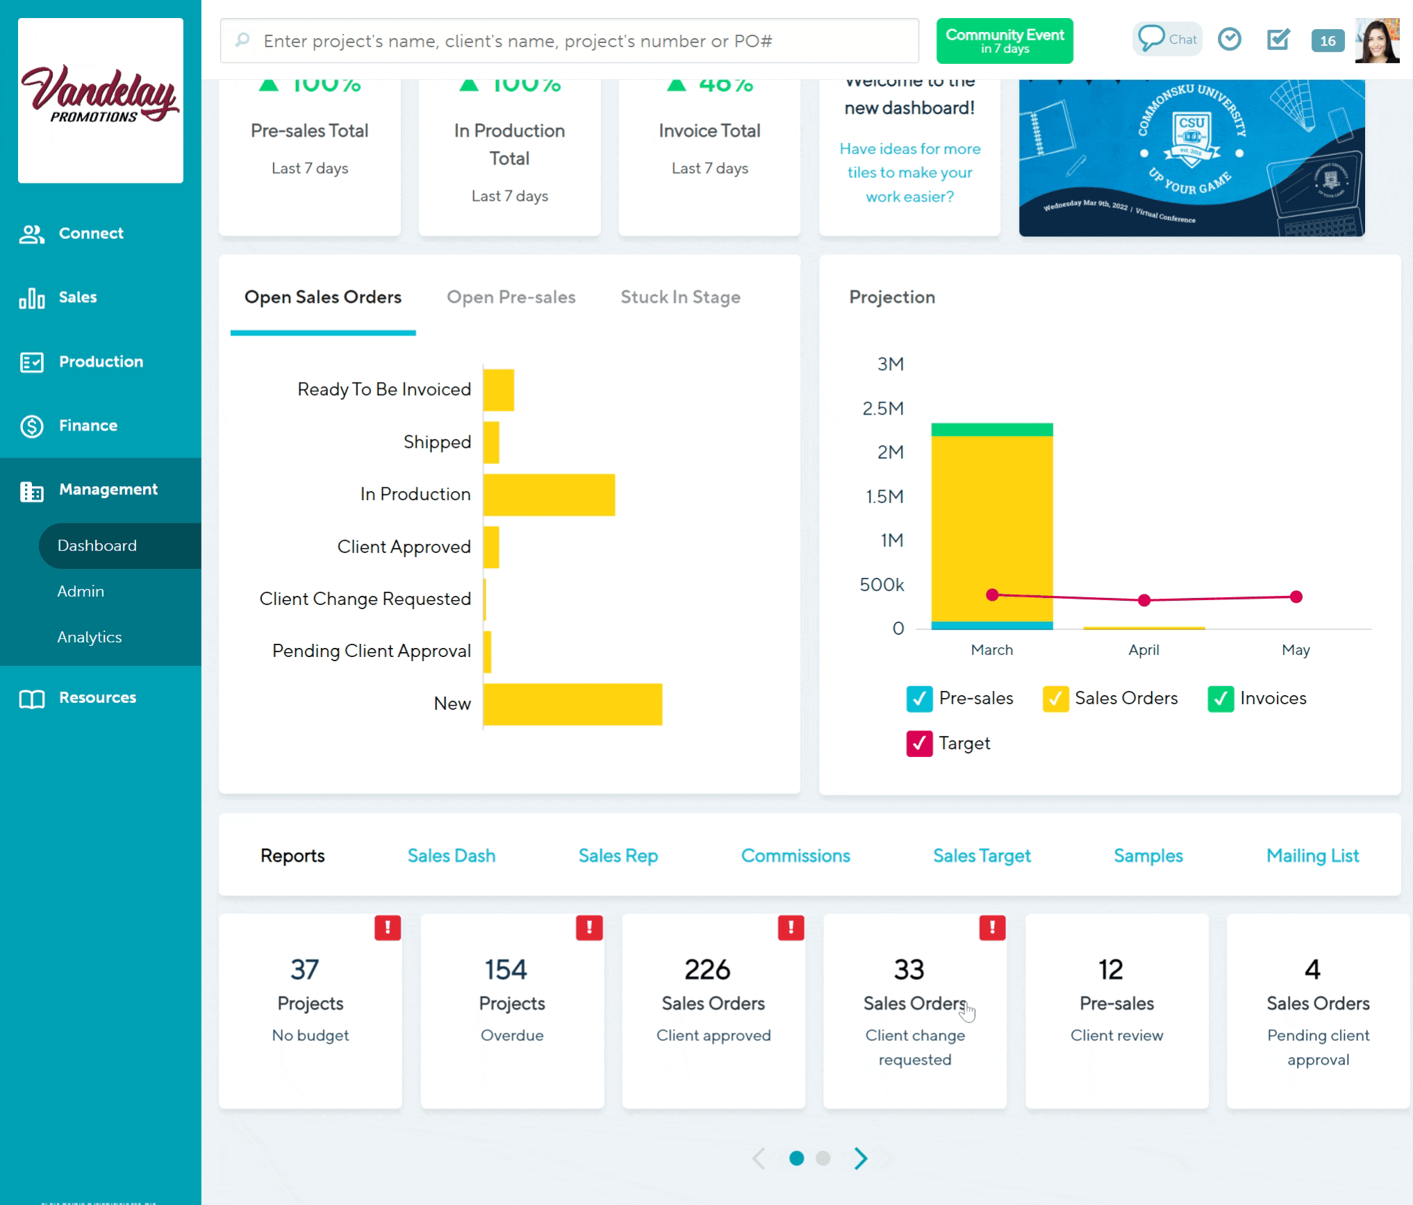Click the project search input field
Viewport: 1413px width, 1205px height.
[577, 41]
